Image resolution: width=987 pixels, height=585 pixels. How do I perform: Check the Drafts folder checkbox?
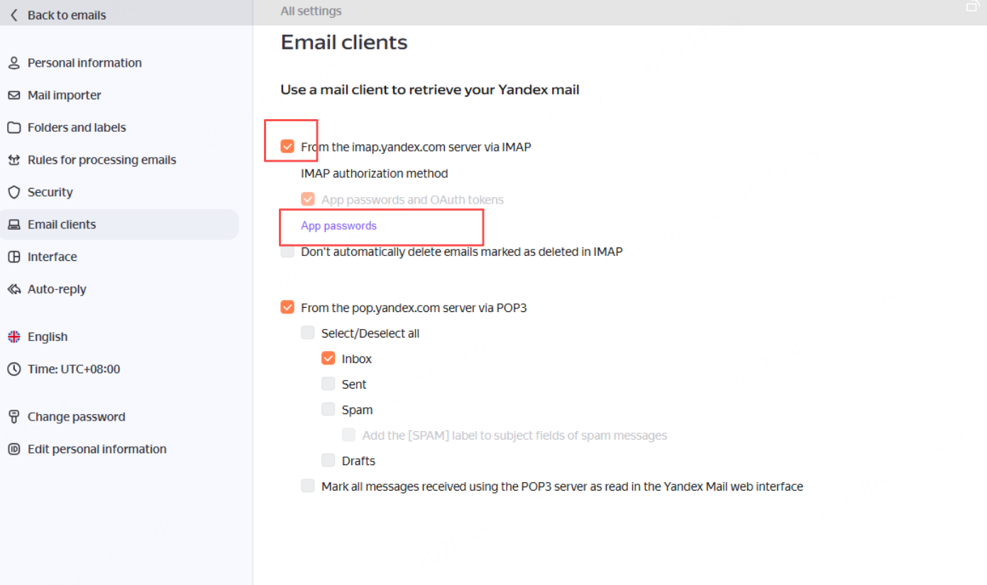tap(328, 461)
